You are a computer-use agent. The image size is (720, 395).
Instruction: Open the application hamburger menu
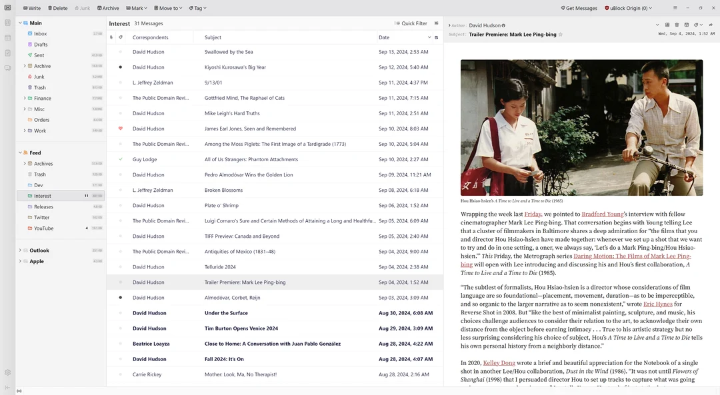point(675,7)
